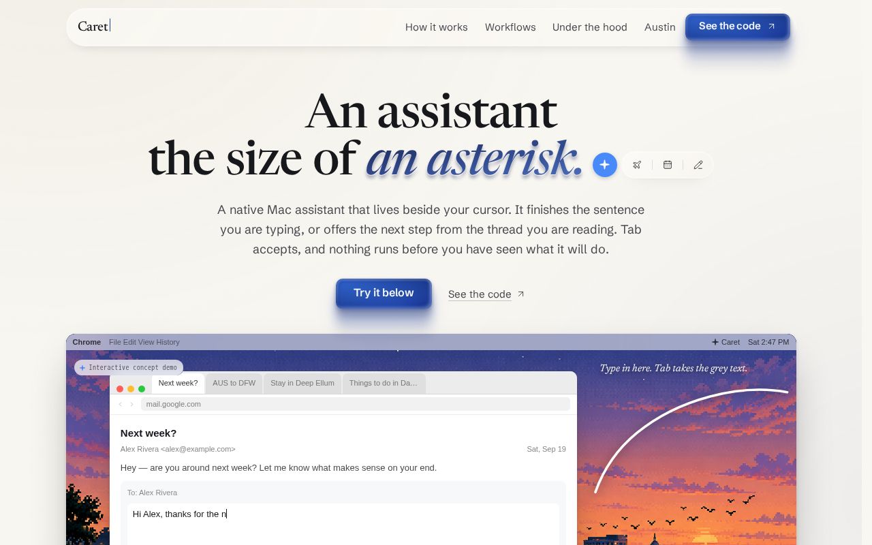Click in the reply text box

pyautogui.click(x=343, y=524)
